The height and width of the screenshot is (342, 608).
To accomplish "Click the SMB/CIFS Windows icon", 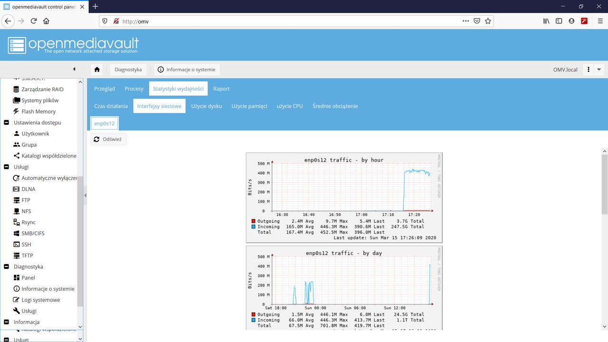I will (x=17, y=233).
